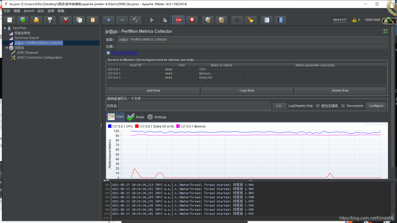
Task: Select jp@gc - PerfMon Metrics Collector node
Action: coord(39,43)
